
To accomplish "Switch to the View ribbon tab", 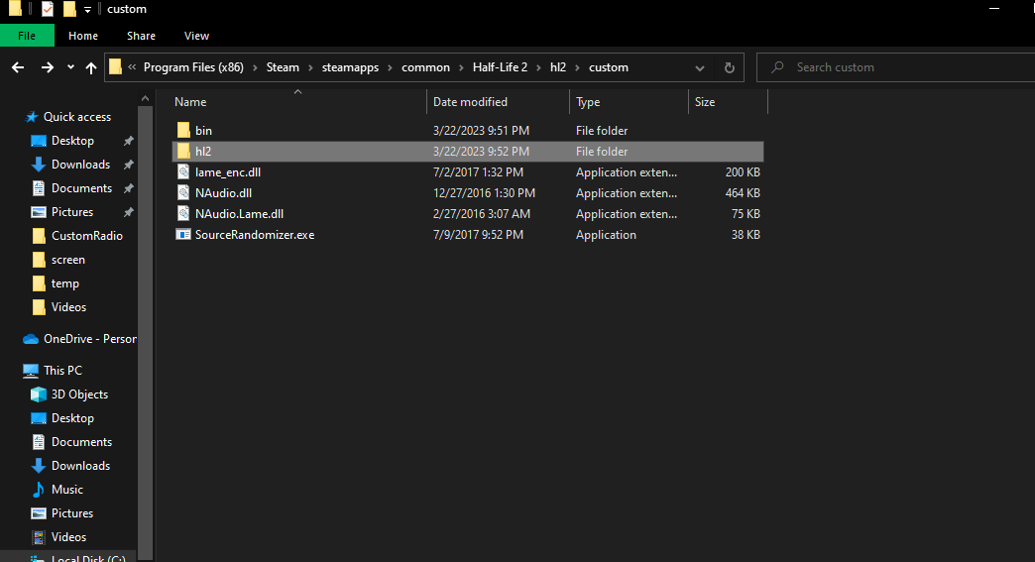I will (x=196, y=36).
